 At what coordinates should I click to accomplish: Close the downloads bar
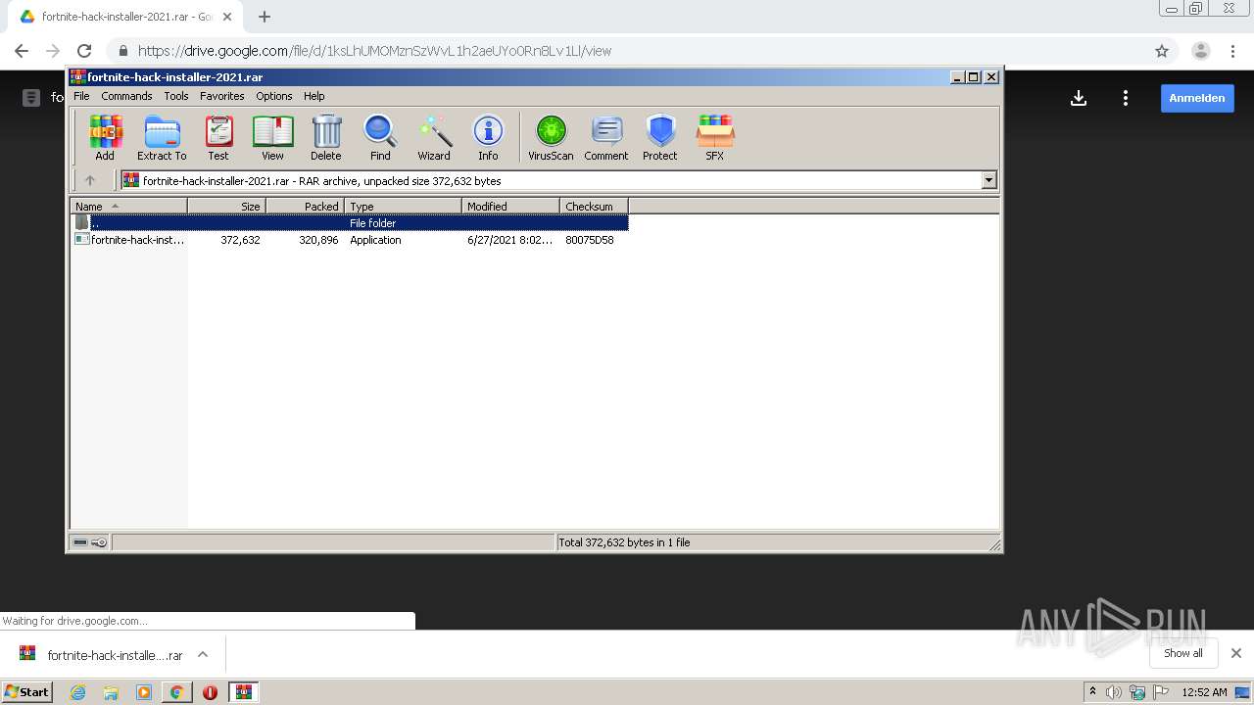(1236, 653)
